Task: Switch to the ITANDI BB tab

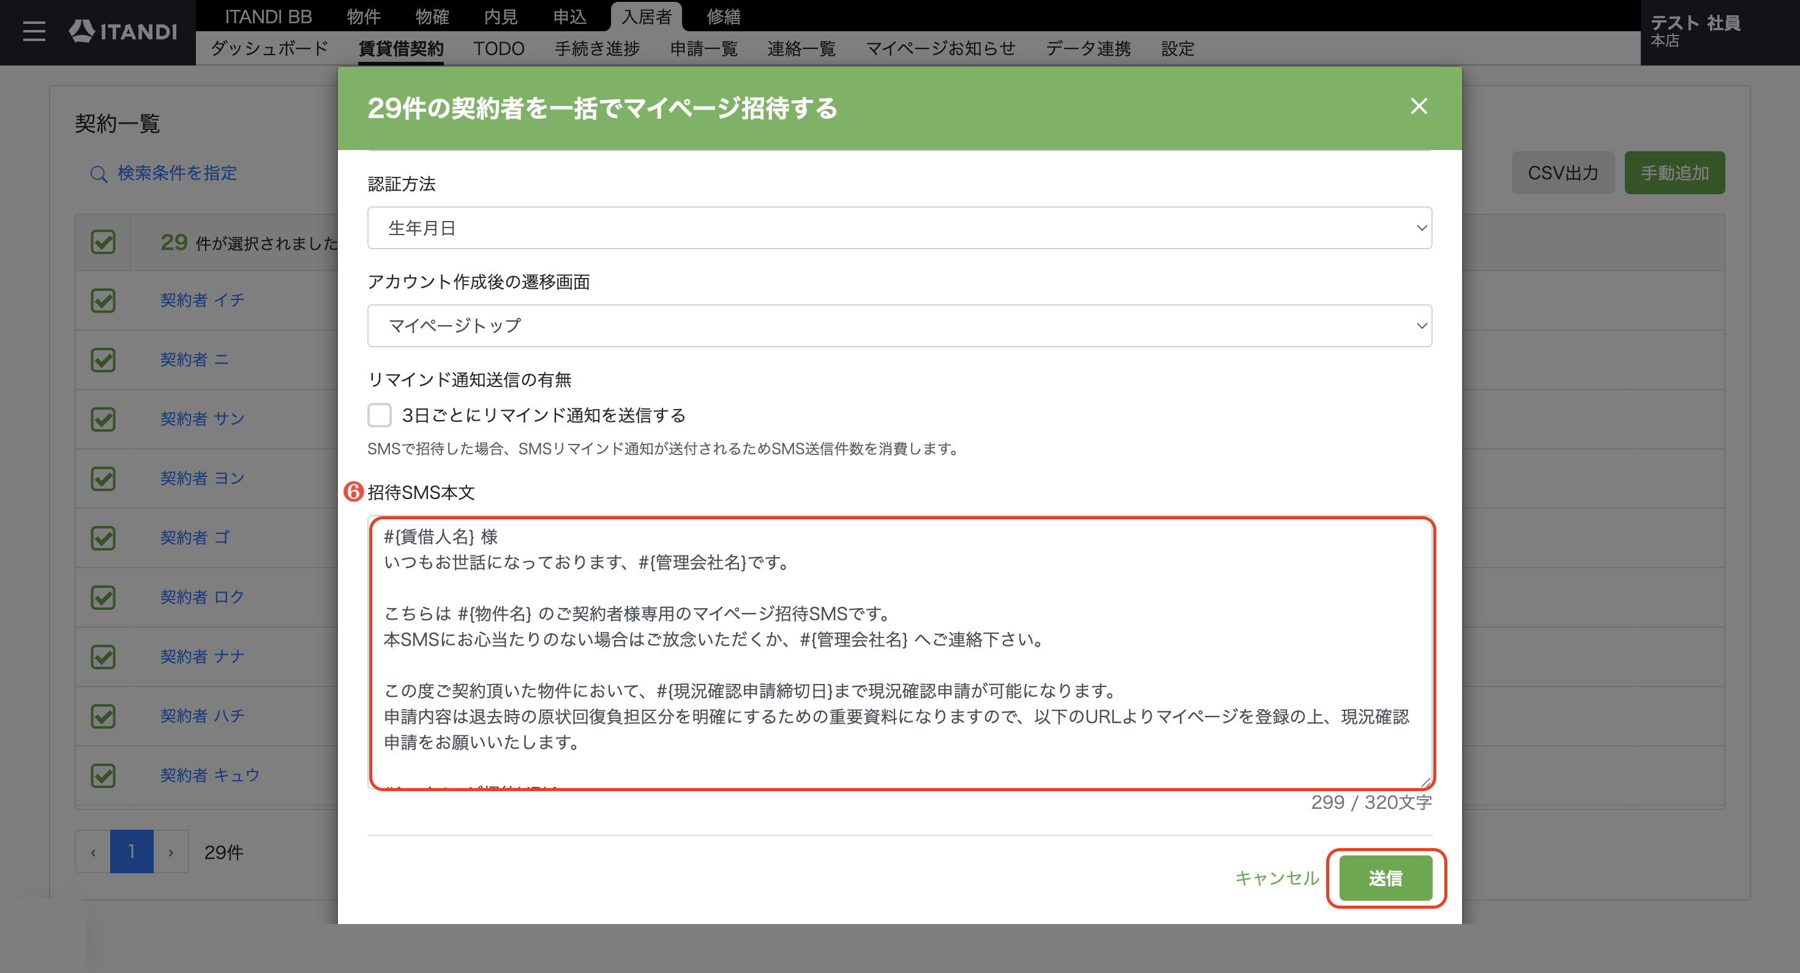Action: [x=268, y=16]
